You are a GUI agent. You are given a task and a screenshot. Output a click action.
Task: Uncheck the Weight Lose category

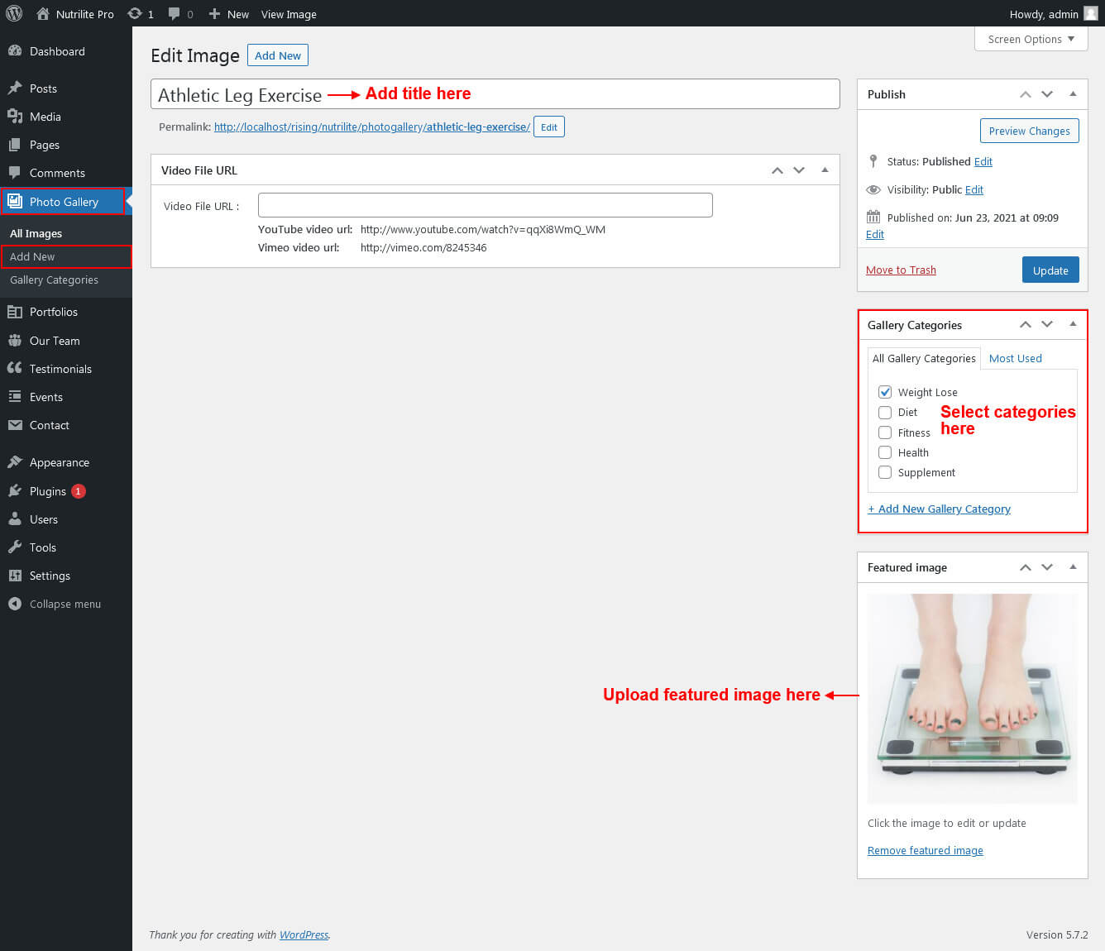click(x=885, y=392)
